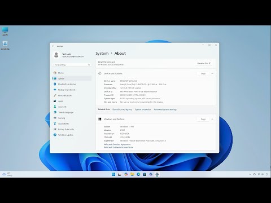Open Microsoft Services Agreement link
The height and width of the screenshot is (203, 271).
117,144
